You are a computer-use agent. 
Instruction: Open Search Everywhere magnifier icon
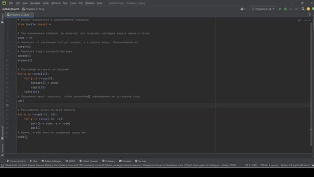(x=303, y=9)
